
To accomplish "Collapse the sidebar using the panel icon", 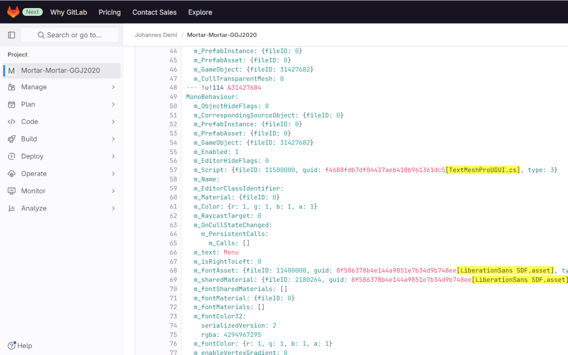I will (12, 35).
